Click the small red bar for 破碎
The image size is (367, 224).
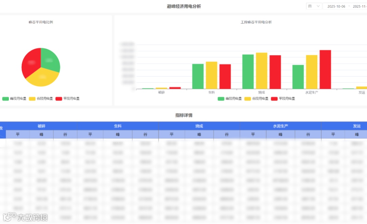point(175,88)
